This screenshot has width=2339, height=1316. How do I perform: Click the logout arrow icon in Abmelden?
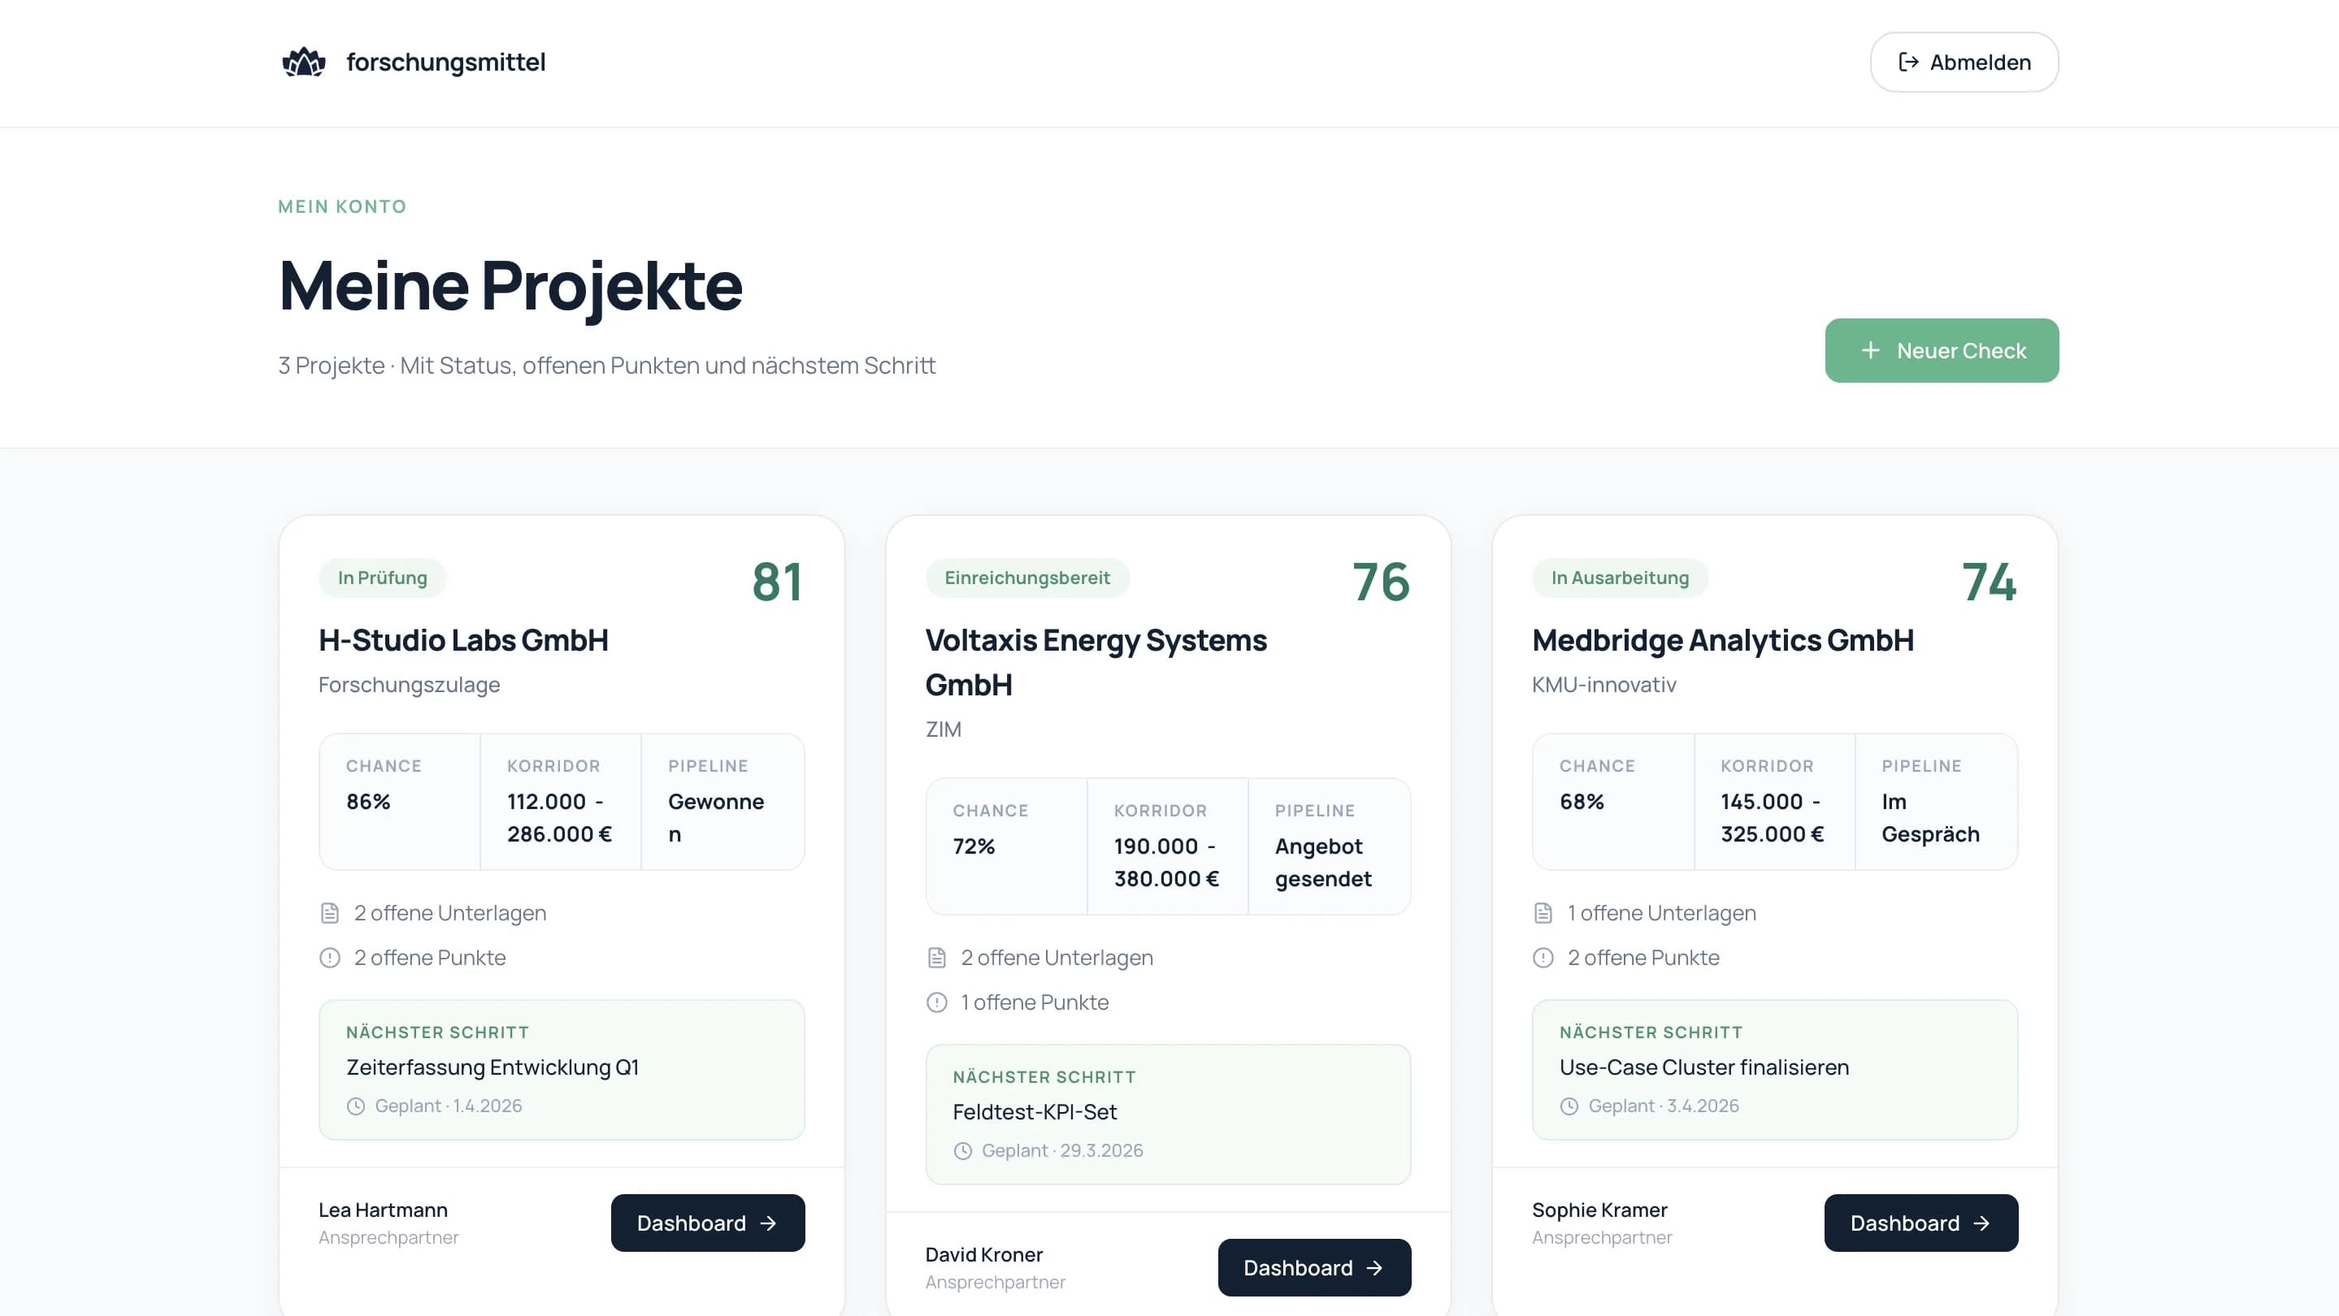coord(1907,62)
